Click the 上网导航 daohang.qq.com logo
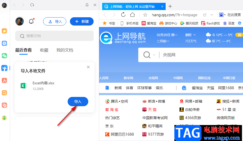 tap(123, 38)
